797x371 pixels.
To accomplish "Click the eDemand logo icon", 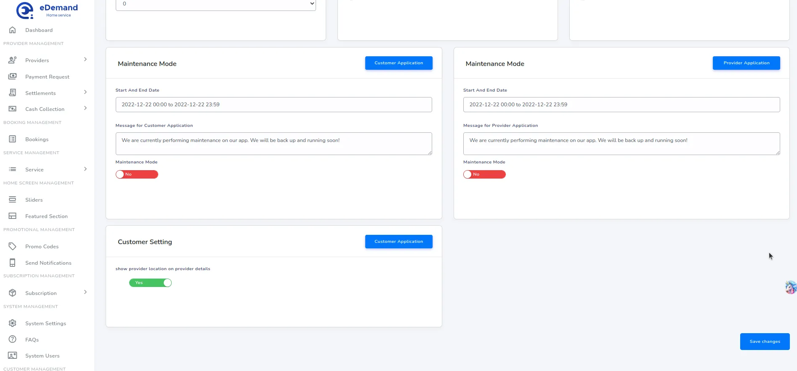I will 24,11.
